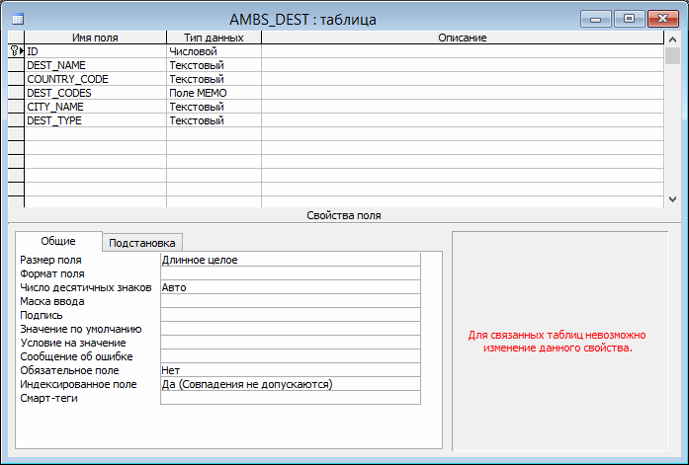Click the Поле MEMO data type cell
Screen dimensions: 689x465
[214, 93]
